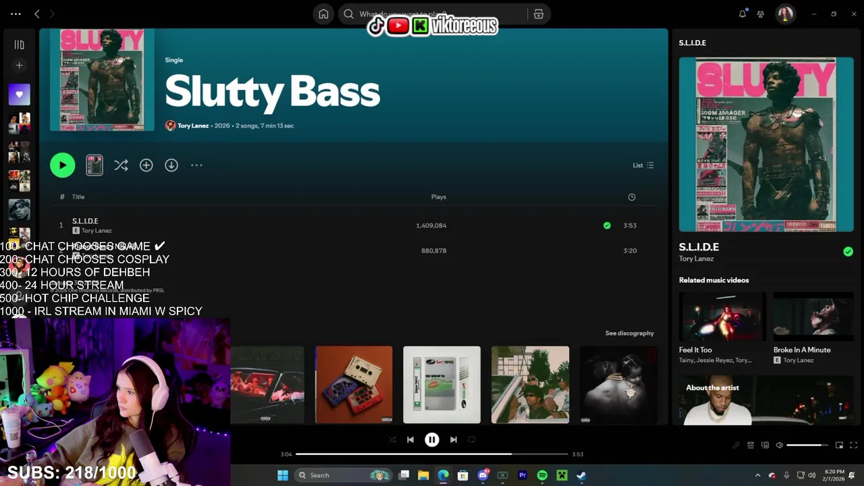The width and height of the screenshot is (864, 486).
Task: Skip to next track in player bar
Action: coord(454,439)
